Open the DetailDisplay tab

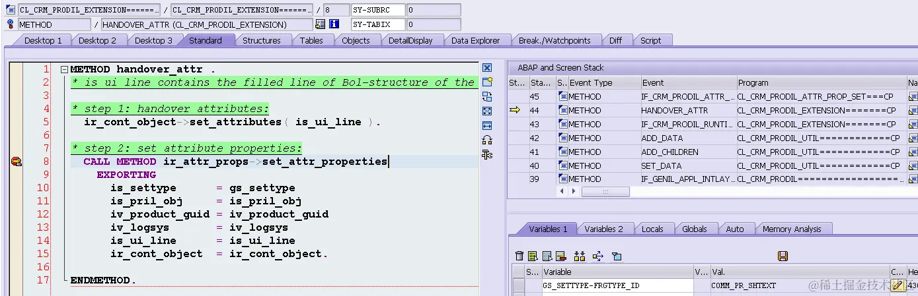(x=410, y=40)
